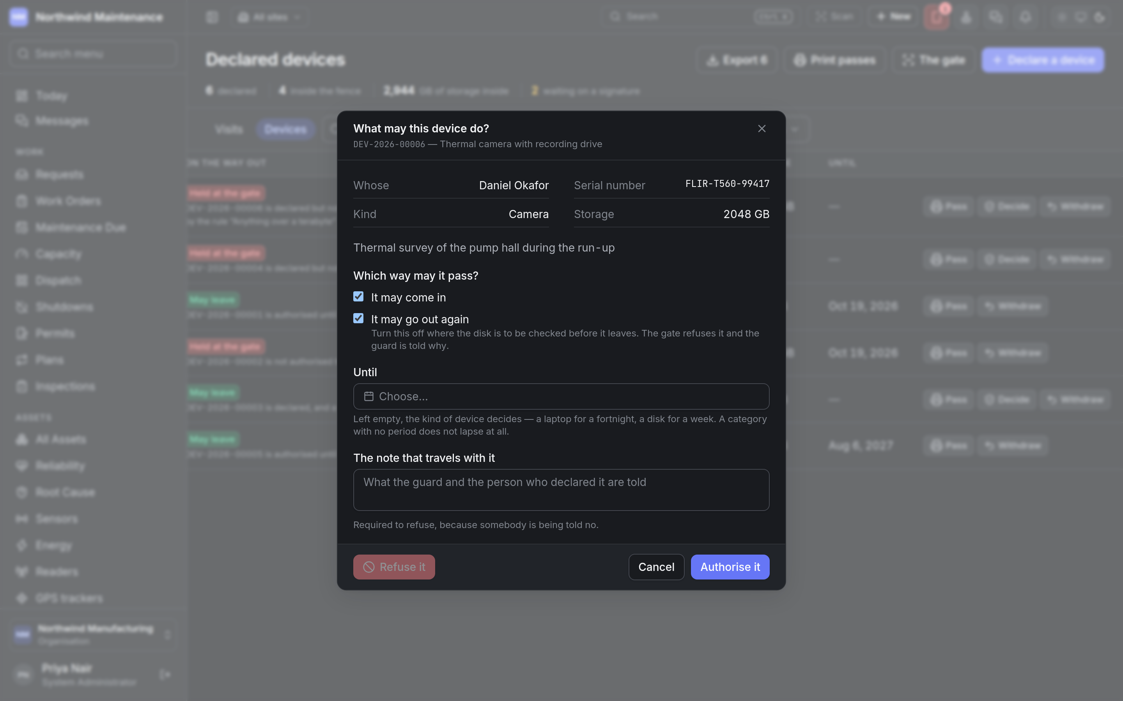The image size is (1123, 701).
Task: Click the Refuse it button
Action: tap(394, 567)
